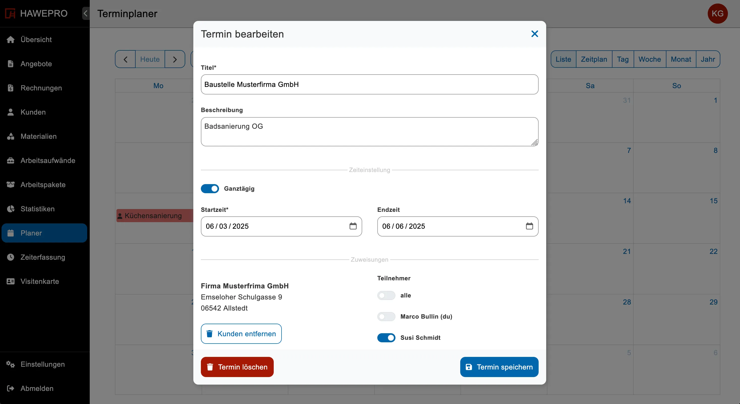This screenshot has height=404, width=740.
Task: Open Übersicht from the sidebar
Action: [44, 40]
